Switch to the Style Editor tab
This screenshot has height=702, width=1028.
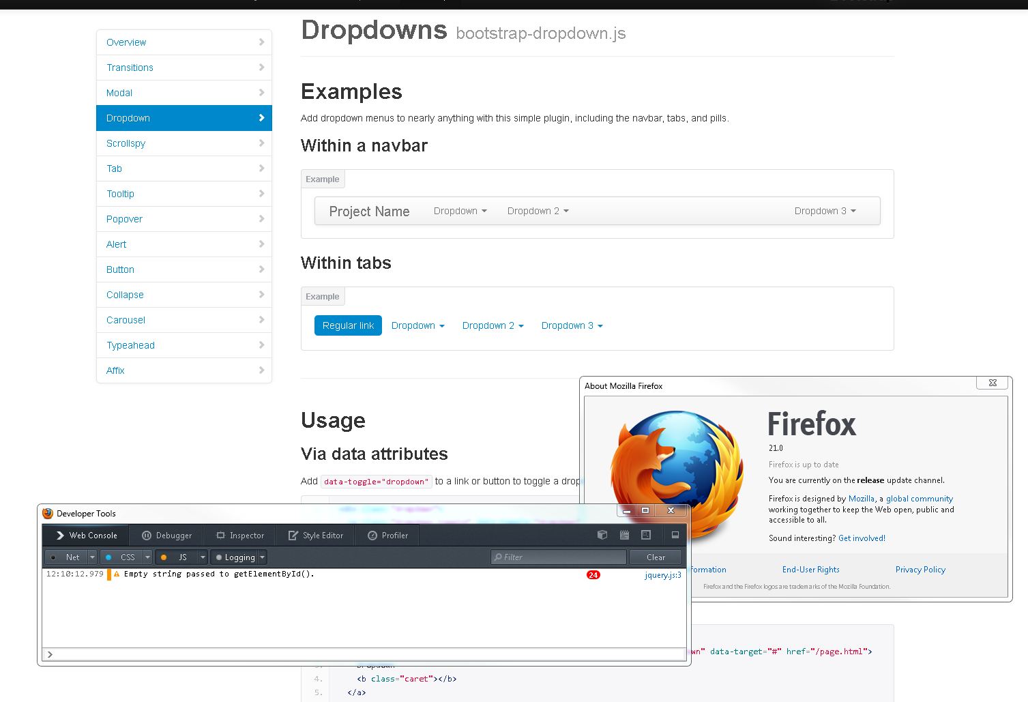(316, 536)
